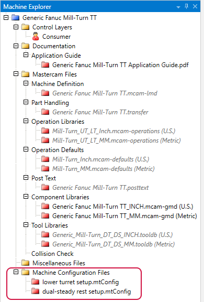Select the 'Machine Definition' label
The height and width of the screenshot is (302, 204).
(x=58, y=84)
